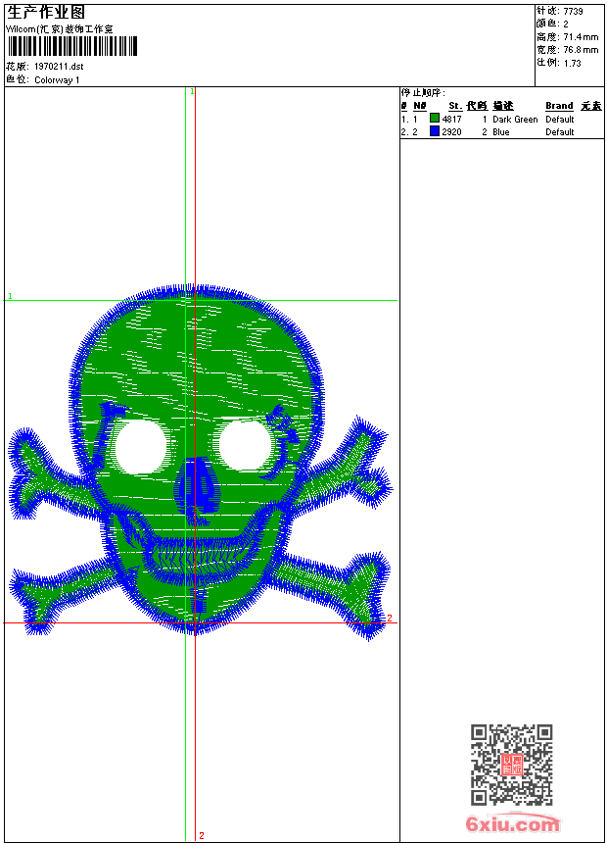Screen dimensions: 607x843
Task: Click the barcode under the Wilcom title
Action: click(71, 47)
